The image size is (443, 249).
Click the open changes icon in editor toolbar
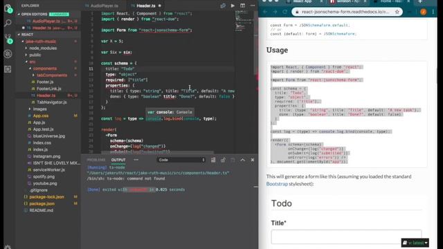[x=223, y=6]
